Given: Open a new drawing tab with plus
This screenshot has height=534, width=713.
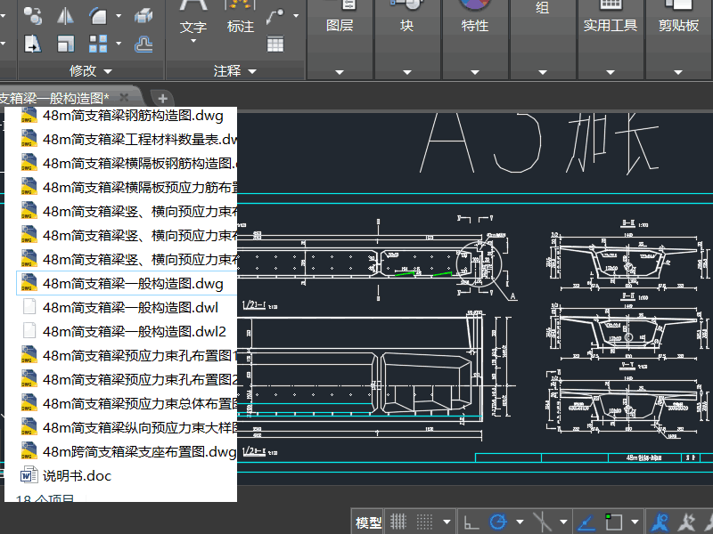Looking at the screenshot, I should [x=161, y=97].
